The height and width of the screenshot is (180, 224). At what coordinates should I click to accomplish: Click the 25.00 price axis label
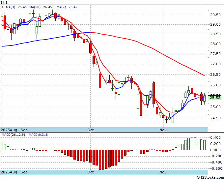(x=215, y=107)
